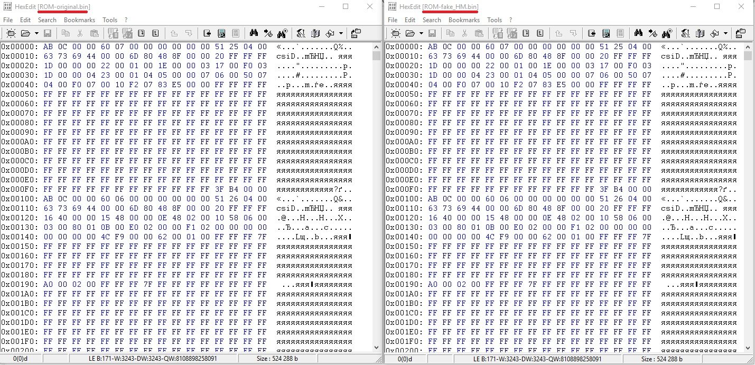Expand Open dropdown arrow in ROM-original window
Viewport: 755px width, 365px height.
(36, 33)
